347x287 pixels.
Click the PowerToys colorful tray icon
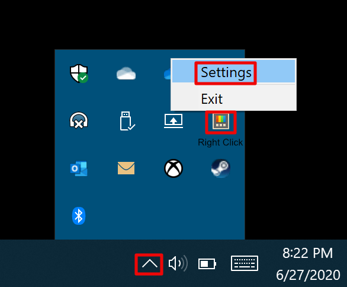[x=221, y=121]
